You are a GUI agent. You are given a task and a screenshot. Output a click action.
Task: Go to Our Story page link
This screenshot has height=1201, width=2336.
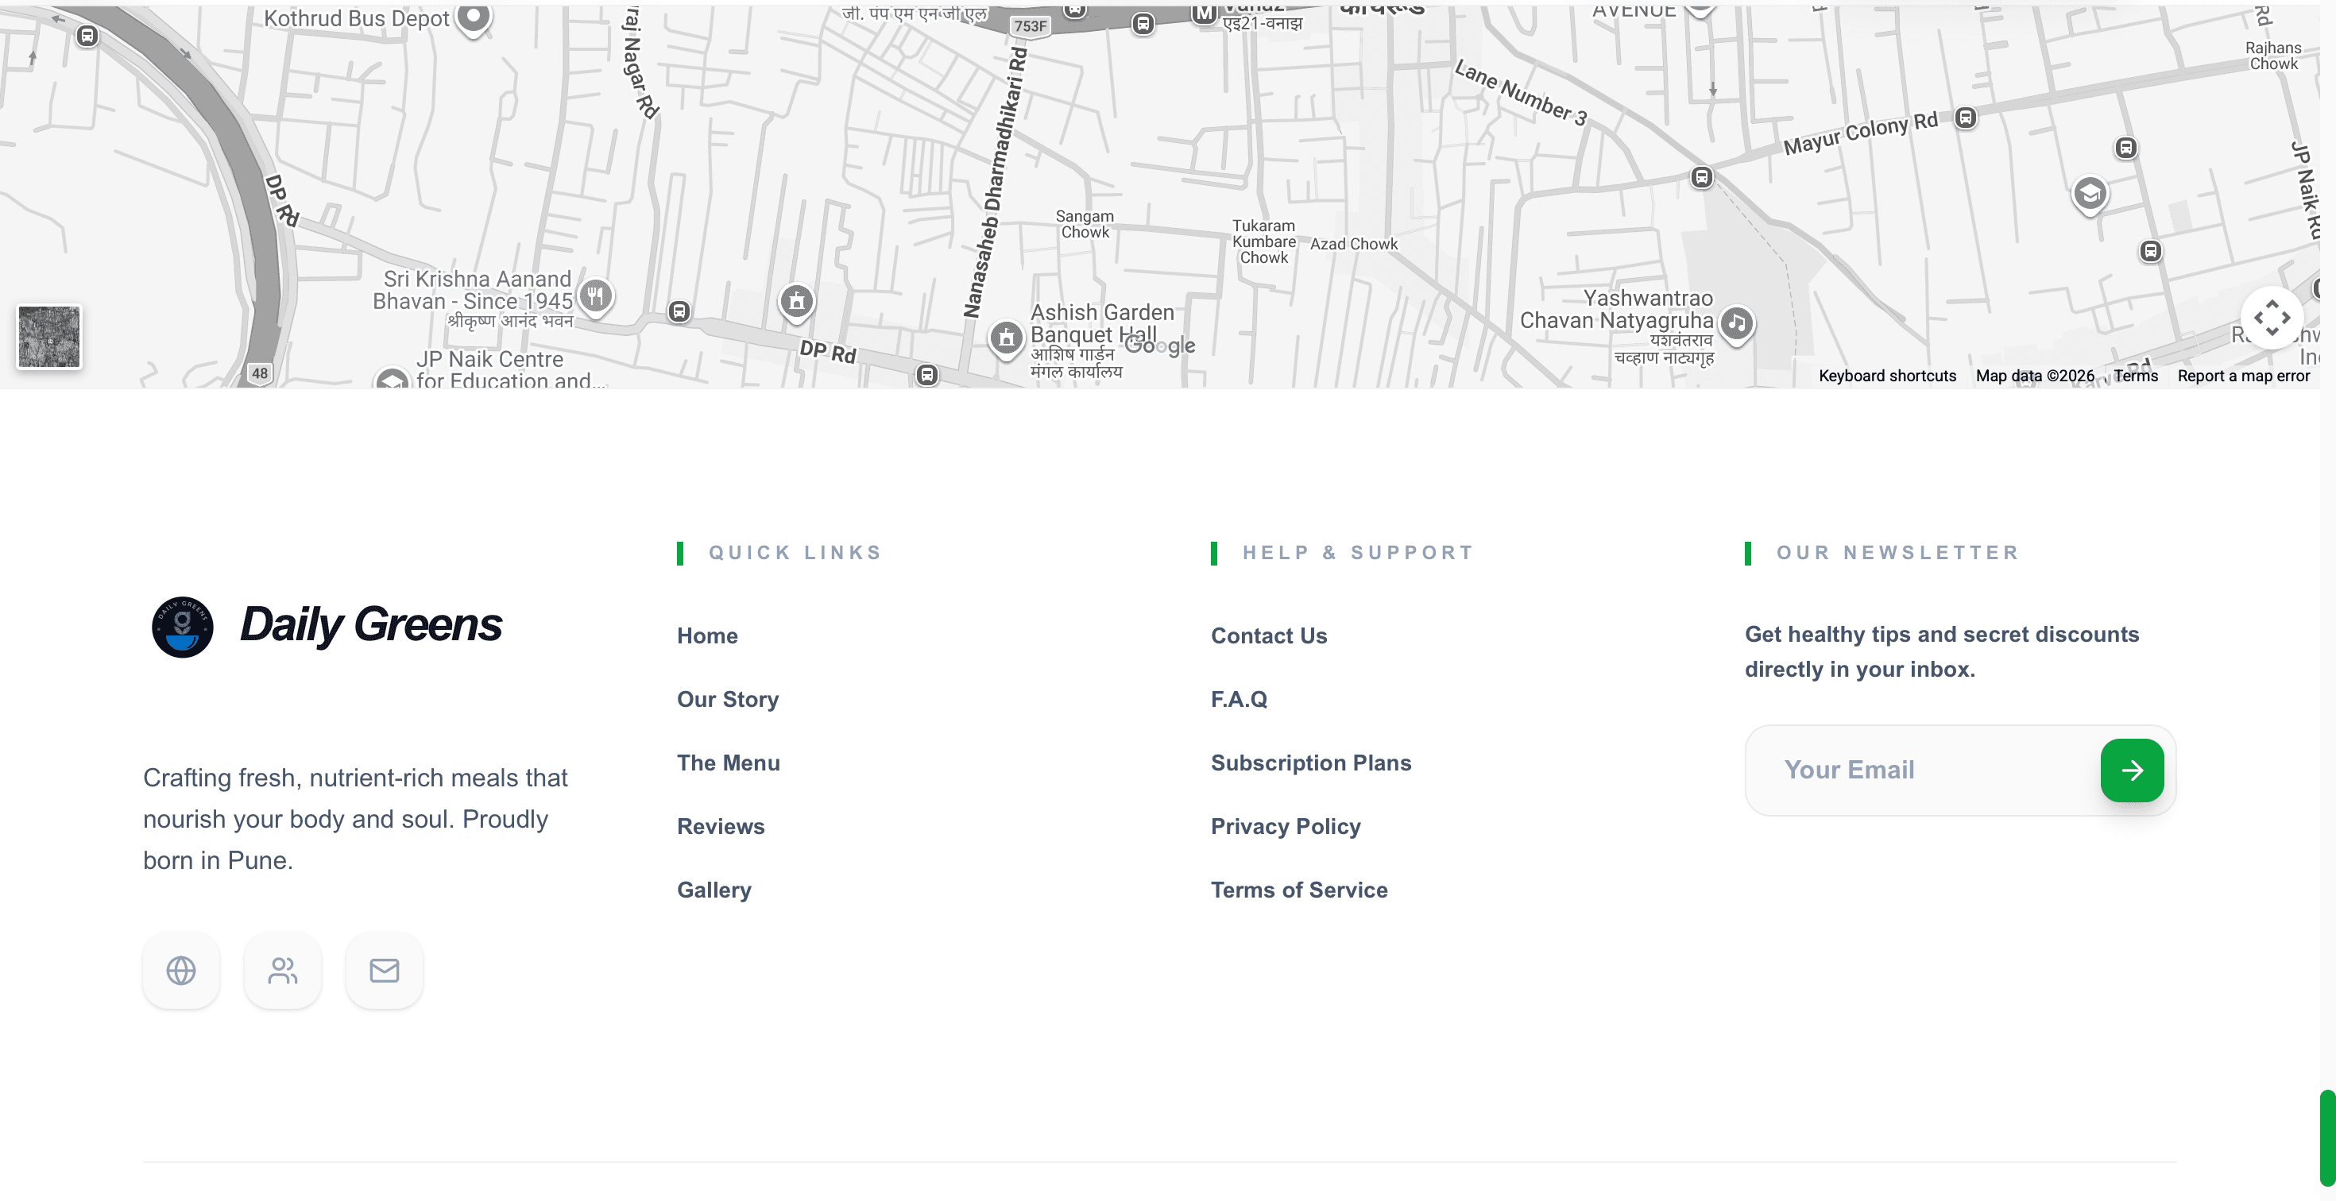point(727,700)
